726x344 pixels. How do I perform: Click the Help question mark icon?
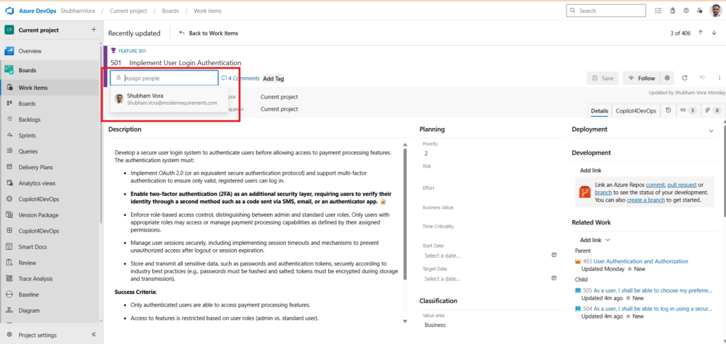click(x=686, y=11)
